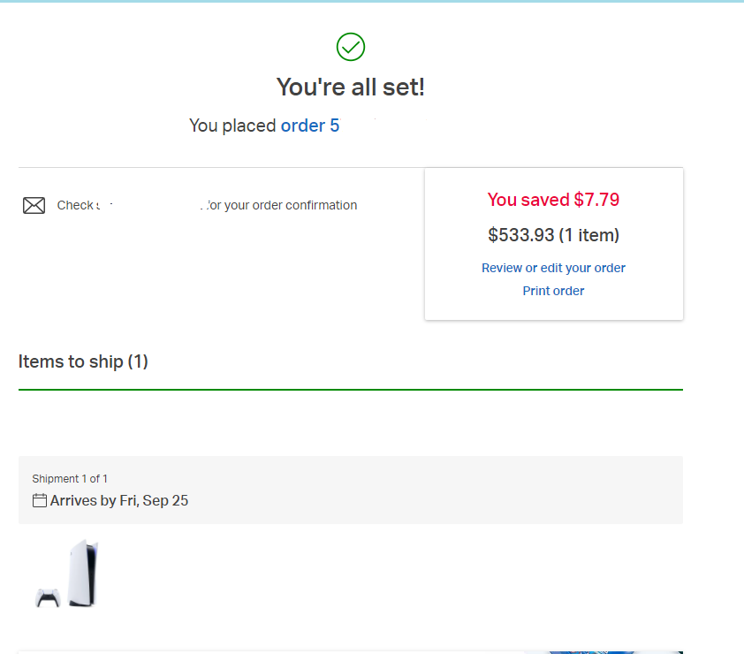
Task: Click the gray shipment details banner
Action: tap(351, 490)
